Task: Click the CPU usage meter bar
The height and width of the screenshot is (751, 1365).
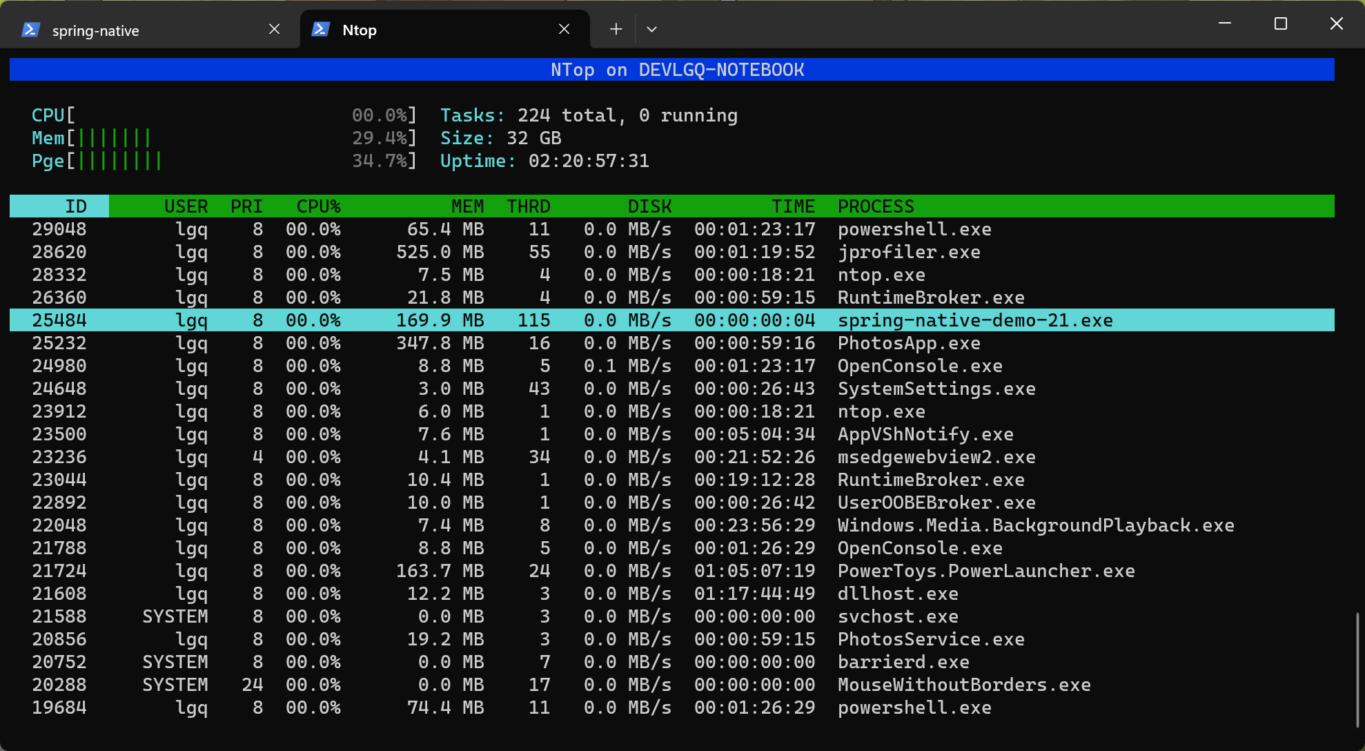Action: pos(224,115)
